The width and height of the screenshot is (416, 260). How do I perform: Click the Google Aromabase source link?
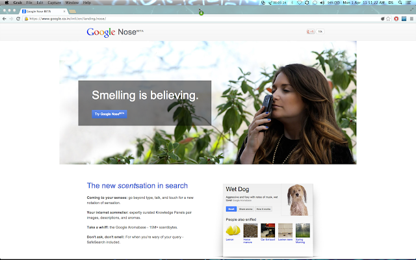coord(242,201)
